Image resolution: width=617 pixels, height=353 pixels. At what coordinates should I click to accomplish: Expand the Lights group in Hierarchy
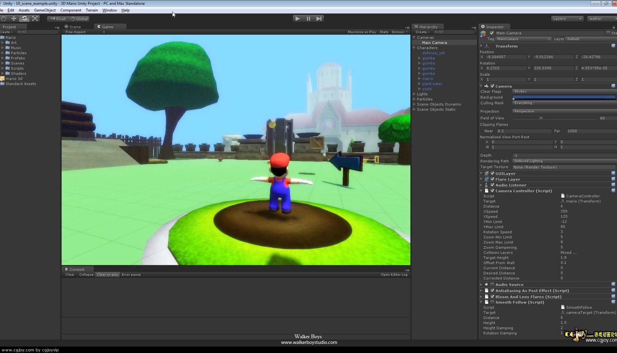414,94
